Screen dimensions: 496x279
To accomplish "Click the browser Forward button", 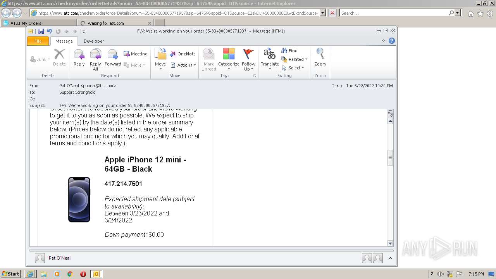I will pyautogui.click(x=16, y=13).
